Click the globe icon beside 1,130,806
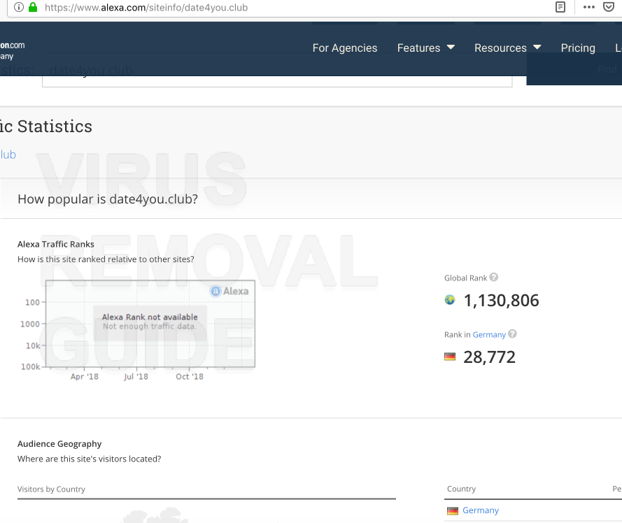622x523 pixels. [450, 300]
